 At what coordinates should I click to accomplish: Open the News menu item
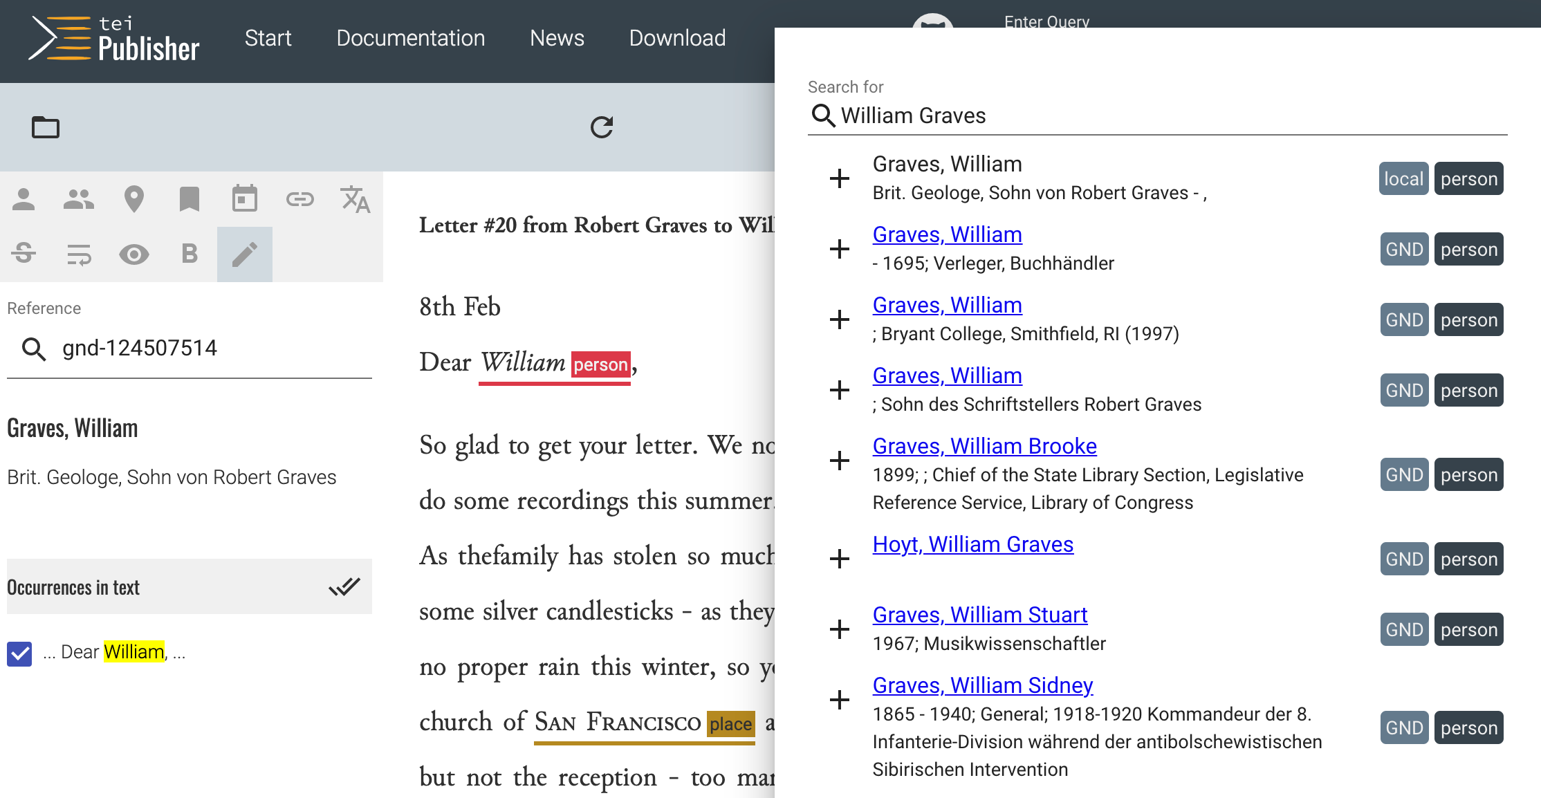557,38
